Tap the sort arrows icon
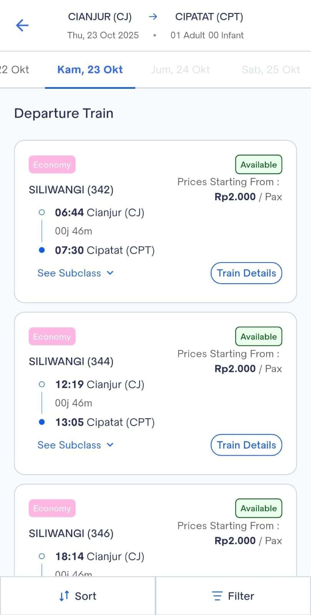 click(x=64, y=596)
